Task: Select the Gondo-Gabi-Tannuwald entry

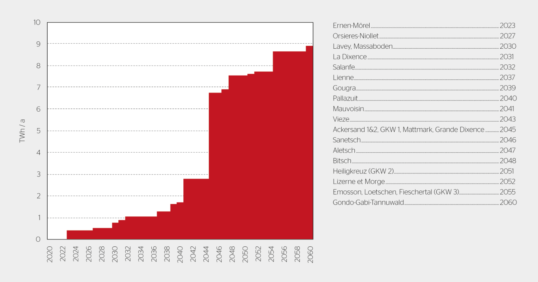Action: (425, 202)
